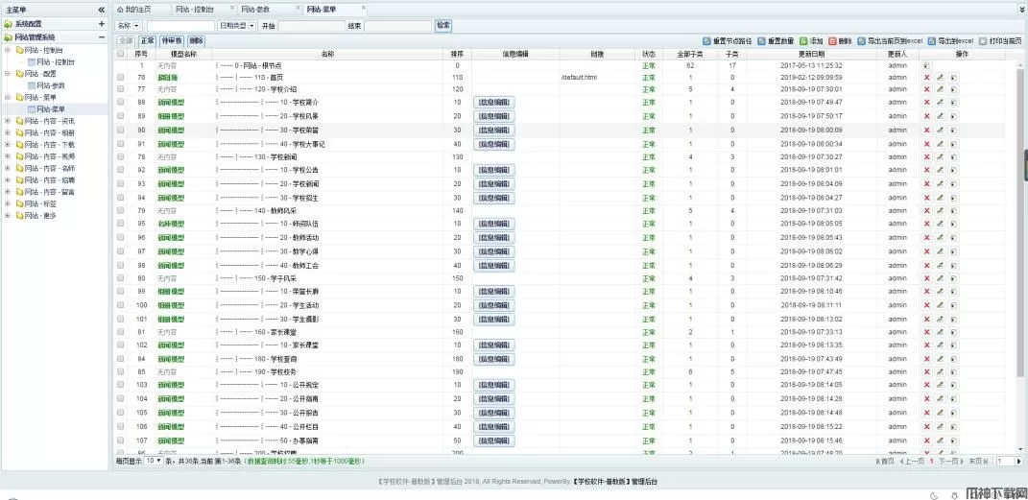Click the 检索 search button
Image resolution: width=1028 pixels, height=500 pixels.
pyautogui.click(x=443, y=25)
